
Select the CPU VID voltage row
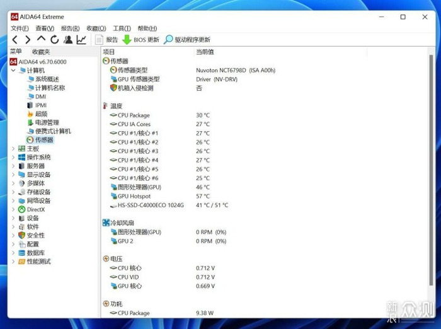(x=163, y=277)
